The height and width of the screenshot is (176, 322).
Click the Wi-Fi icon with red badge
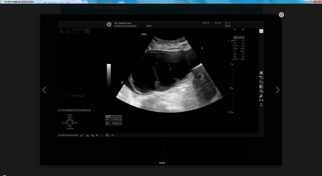click(92, 135)
